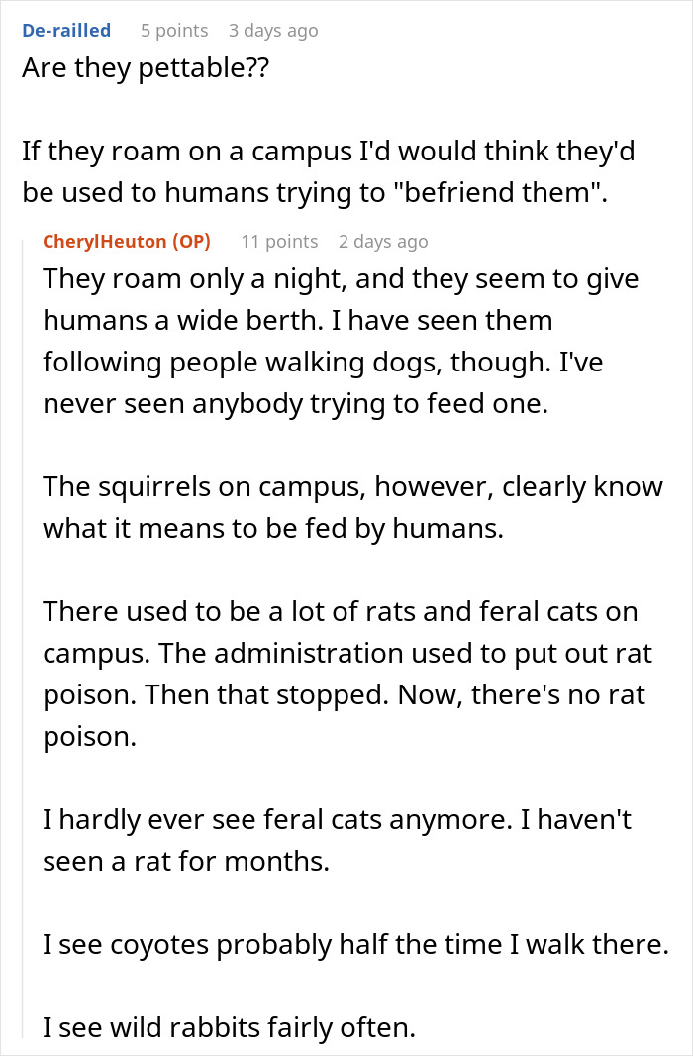Click the "I see coyotes probably half" line

(x=356, y=945)
